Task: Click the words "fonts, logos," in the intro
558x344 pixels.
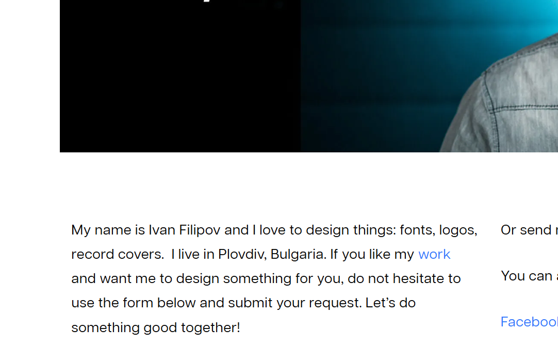Action: [438, 230]
